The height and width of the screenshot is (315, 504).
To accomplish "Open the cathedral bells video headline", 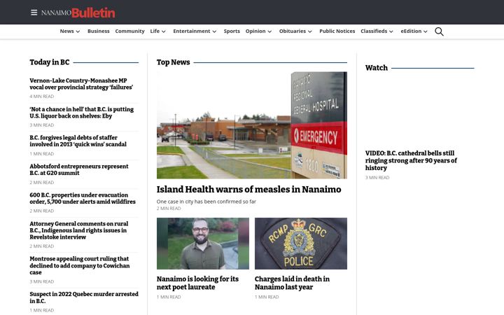I will pos(411,160).
